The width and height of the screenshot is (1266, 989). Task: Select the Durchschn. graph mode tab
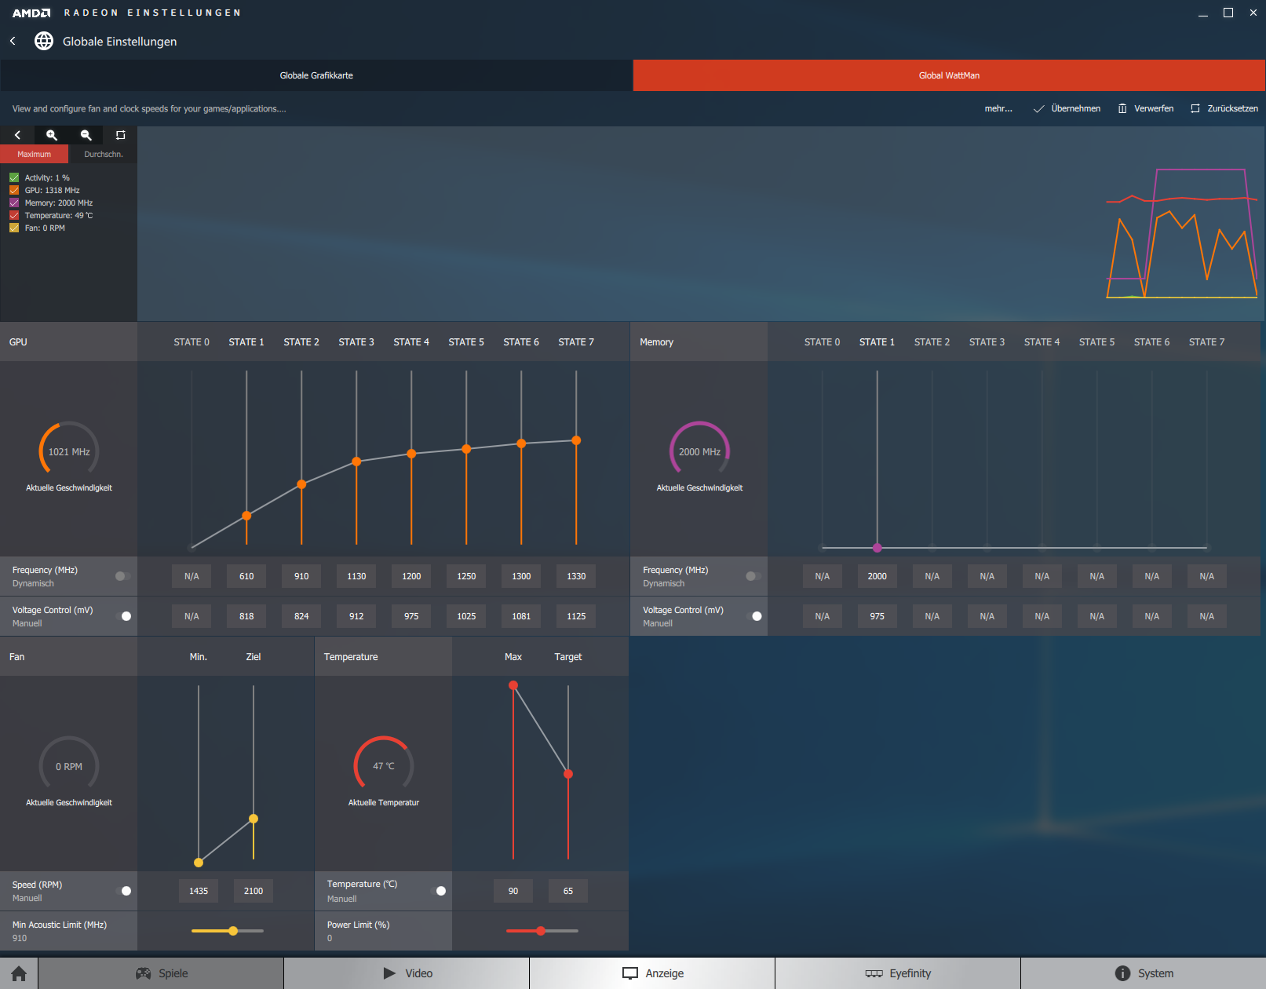pos(103,154)
